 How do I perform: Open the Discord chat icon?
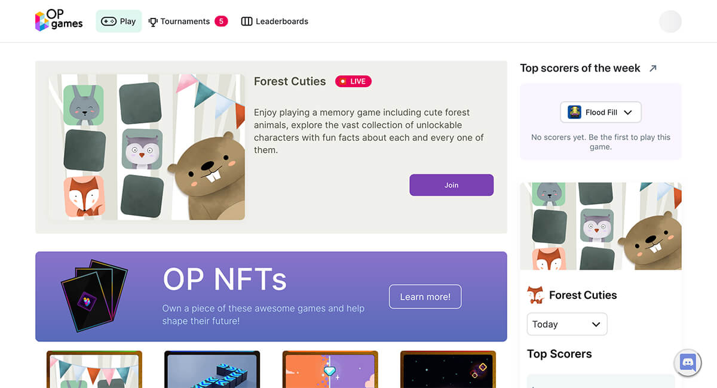688,362
